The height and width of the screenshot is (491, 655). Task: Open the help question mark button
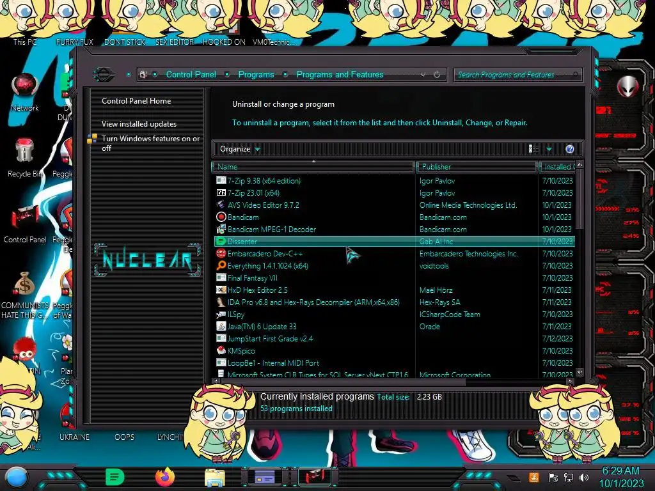570,149
